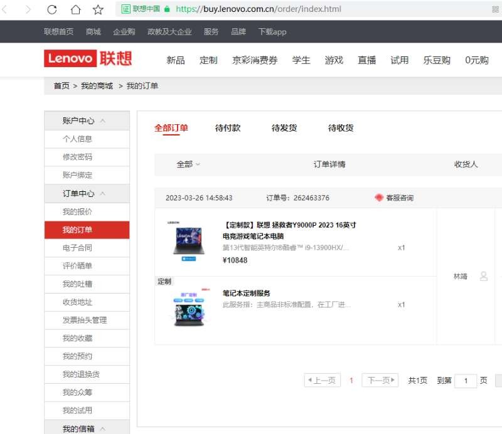Open the 笔记本定制服务 title link

pyautogui.click(x=247, y=293)
